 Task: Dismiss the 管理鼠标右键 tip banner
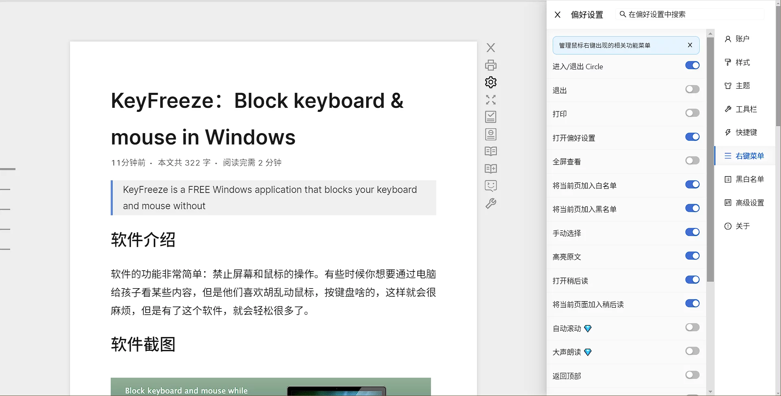[690, 45]
